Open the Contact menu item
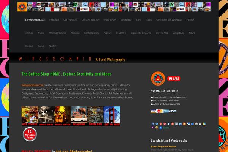Screen dimensions: 228x152 [29, 46]
